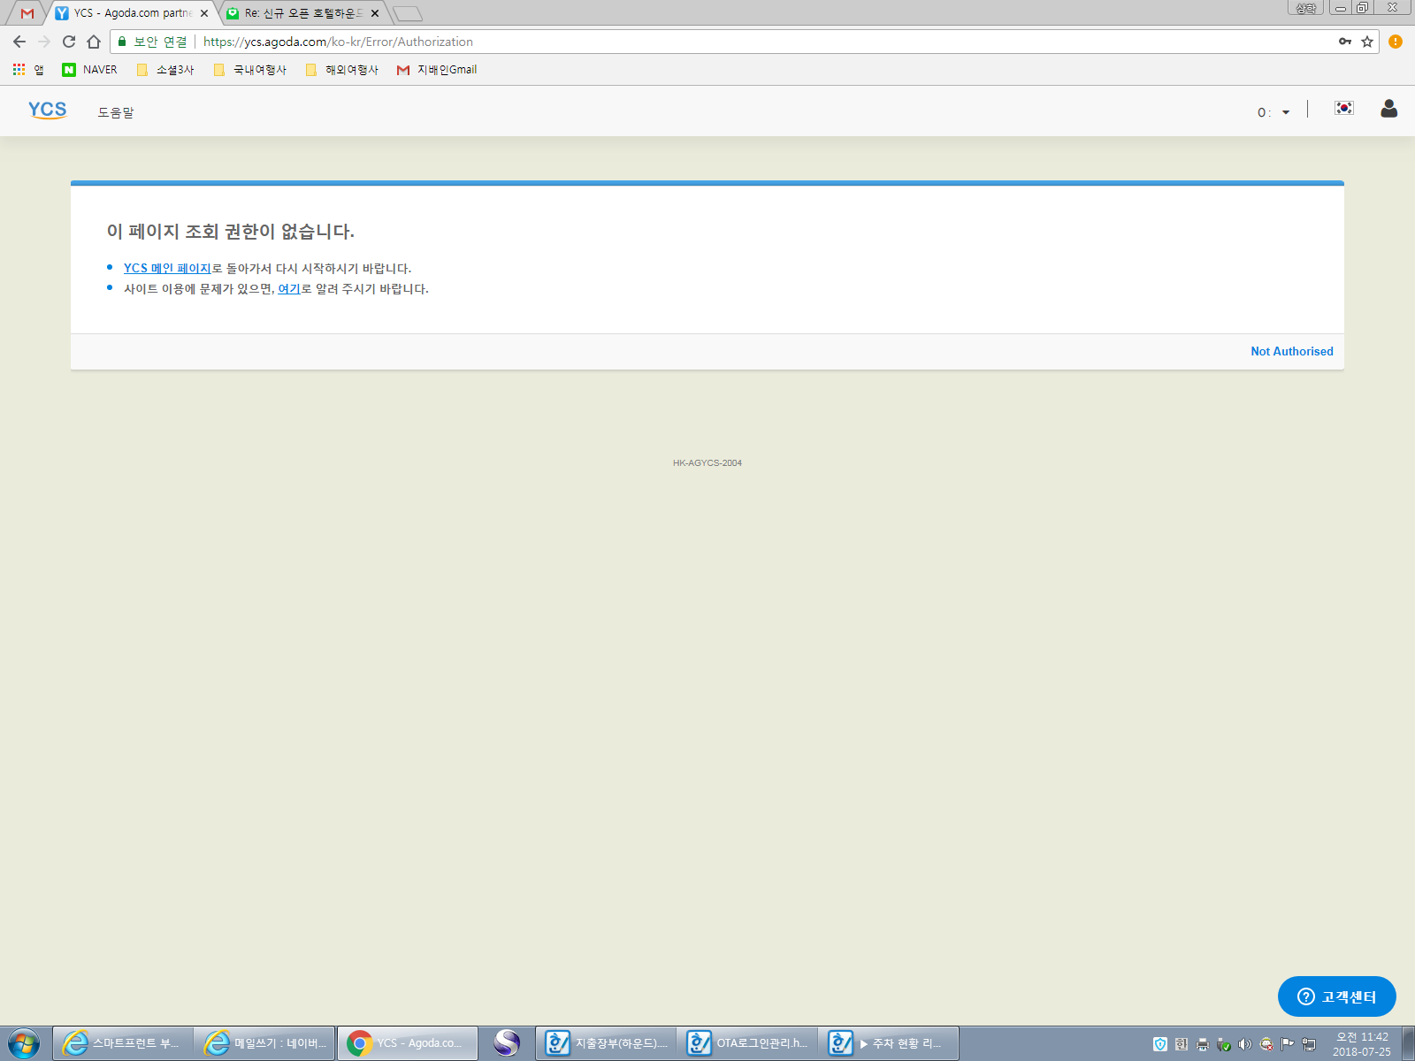This screenshot has height=1061, width=1415.
Task: Click the 여기 report problem link
Action: tap(289, 288)
